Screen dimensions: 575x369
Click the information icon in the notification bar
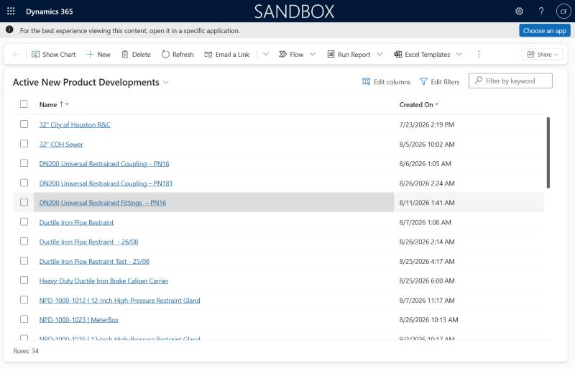pyautogui.click(x=9, y=29)
